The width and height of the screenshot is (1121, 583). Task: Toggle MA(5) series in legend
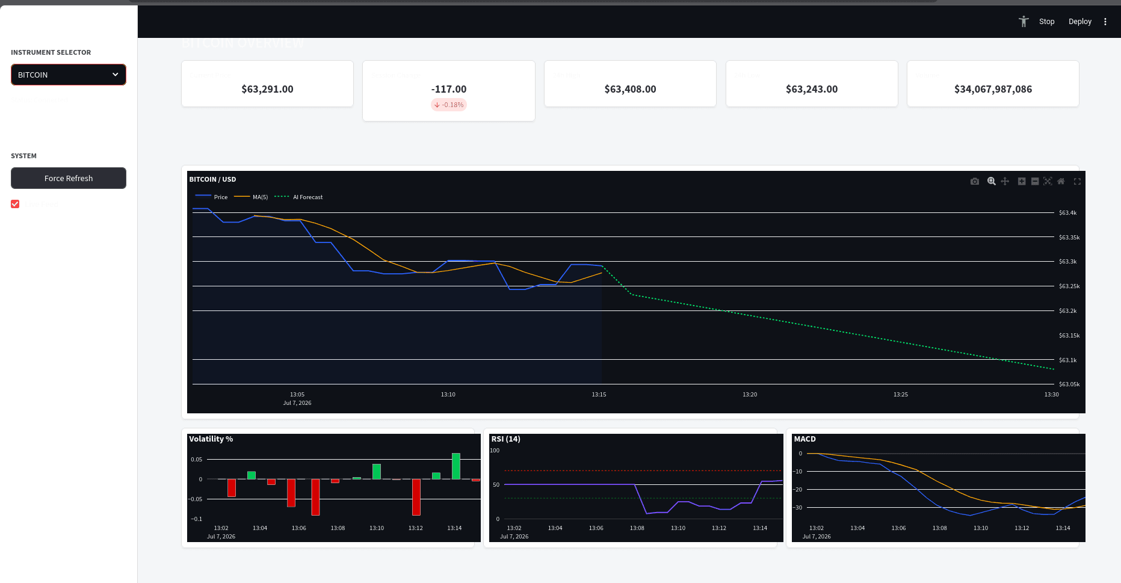coord(251,197)
